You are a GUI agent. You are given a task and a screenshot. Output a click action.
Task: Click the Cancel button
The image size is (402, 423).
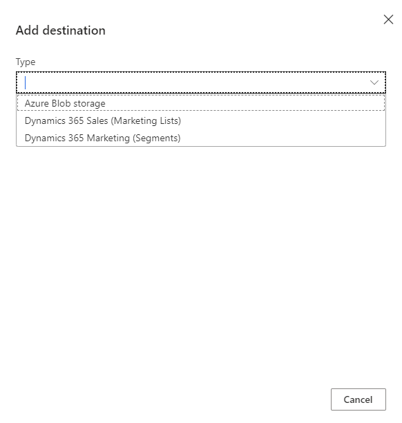pos(358,399)
